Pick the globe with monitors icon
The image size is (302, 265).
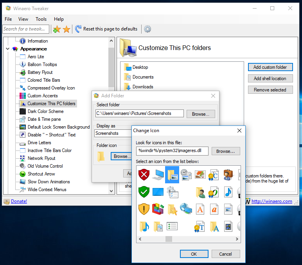tap(186, 209)
